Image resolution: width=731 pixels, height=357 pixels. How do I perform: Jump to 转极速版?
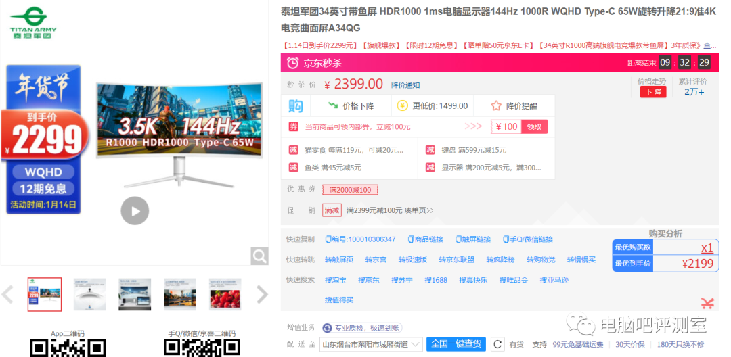[413, 260]
